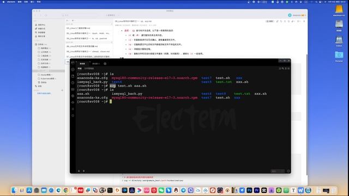Open the Electerm logo menu in the sidebar
Image resolution: width=349 pixels, height=196 pixels.
point(73,63)
